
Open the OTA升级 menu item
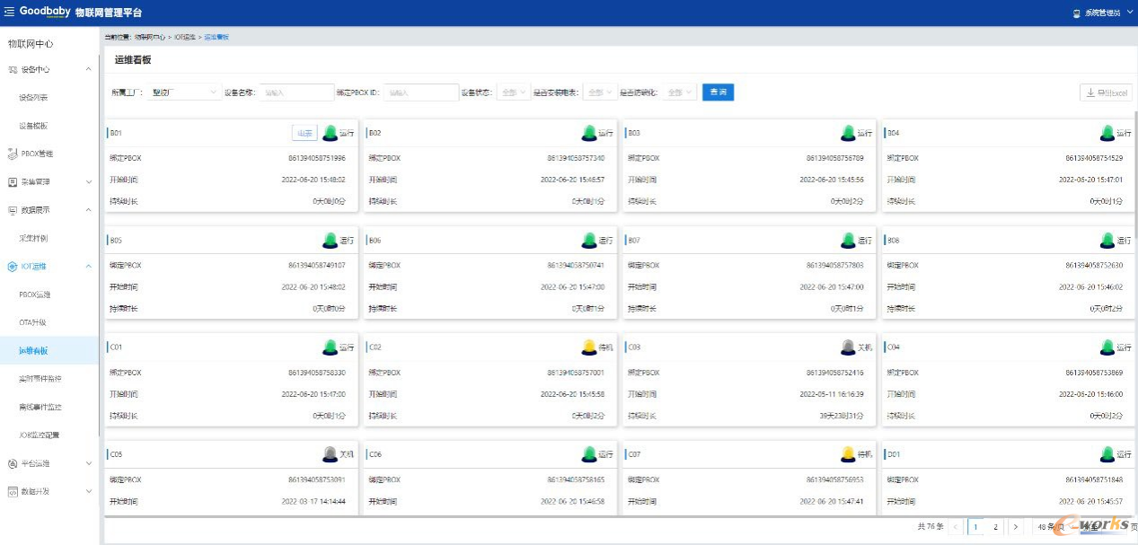click(32, 322)
